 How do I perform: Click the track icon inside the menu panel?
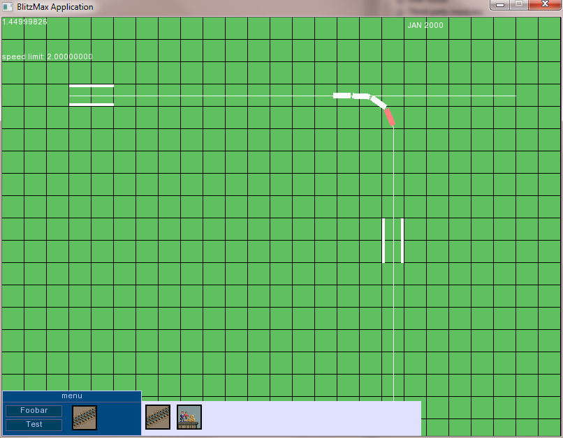[85, 417]
